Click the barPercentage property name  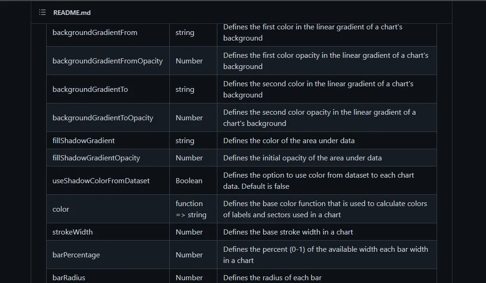[x=76, y=255]
